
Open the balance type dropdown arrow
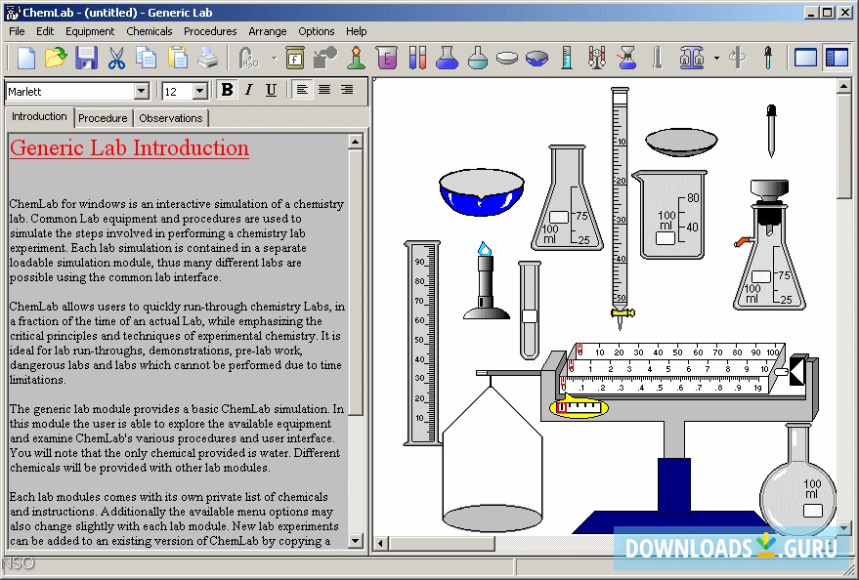click(716, 58)
